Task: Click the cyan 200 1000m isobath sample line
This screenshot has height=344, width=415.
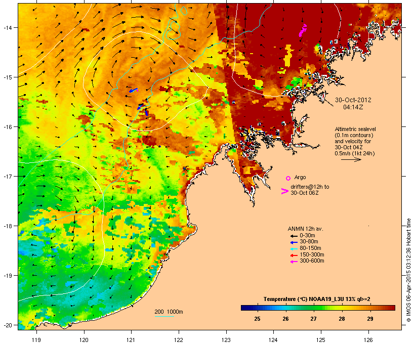Action: (x=164, y=316)
